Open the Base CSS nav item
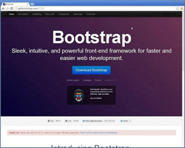185x148 pixels. pos(50,14)
